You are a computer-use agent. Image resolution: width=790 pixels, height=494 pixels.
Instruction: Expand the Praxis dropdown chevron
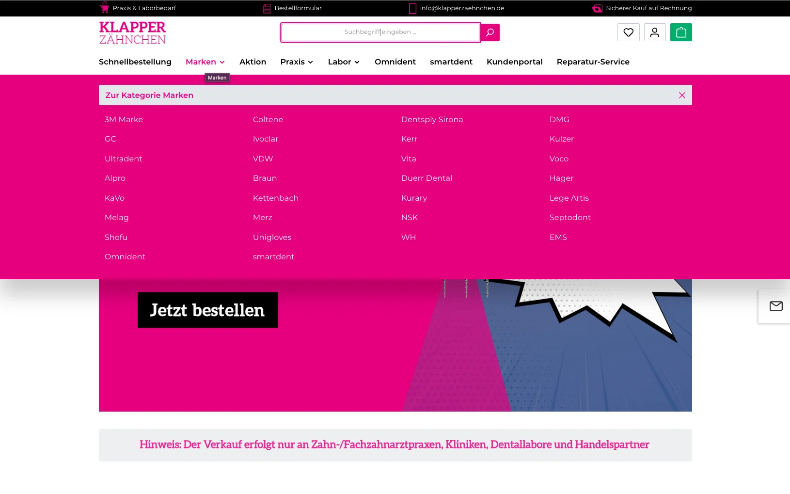(311, 62)
